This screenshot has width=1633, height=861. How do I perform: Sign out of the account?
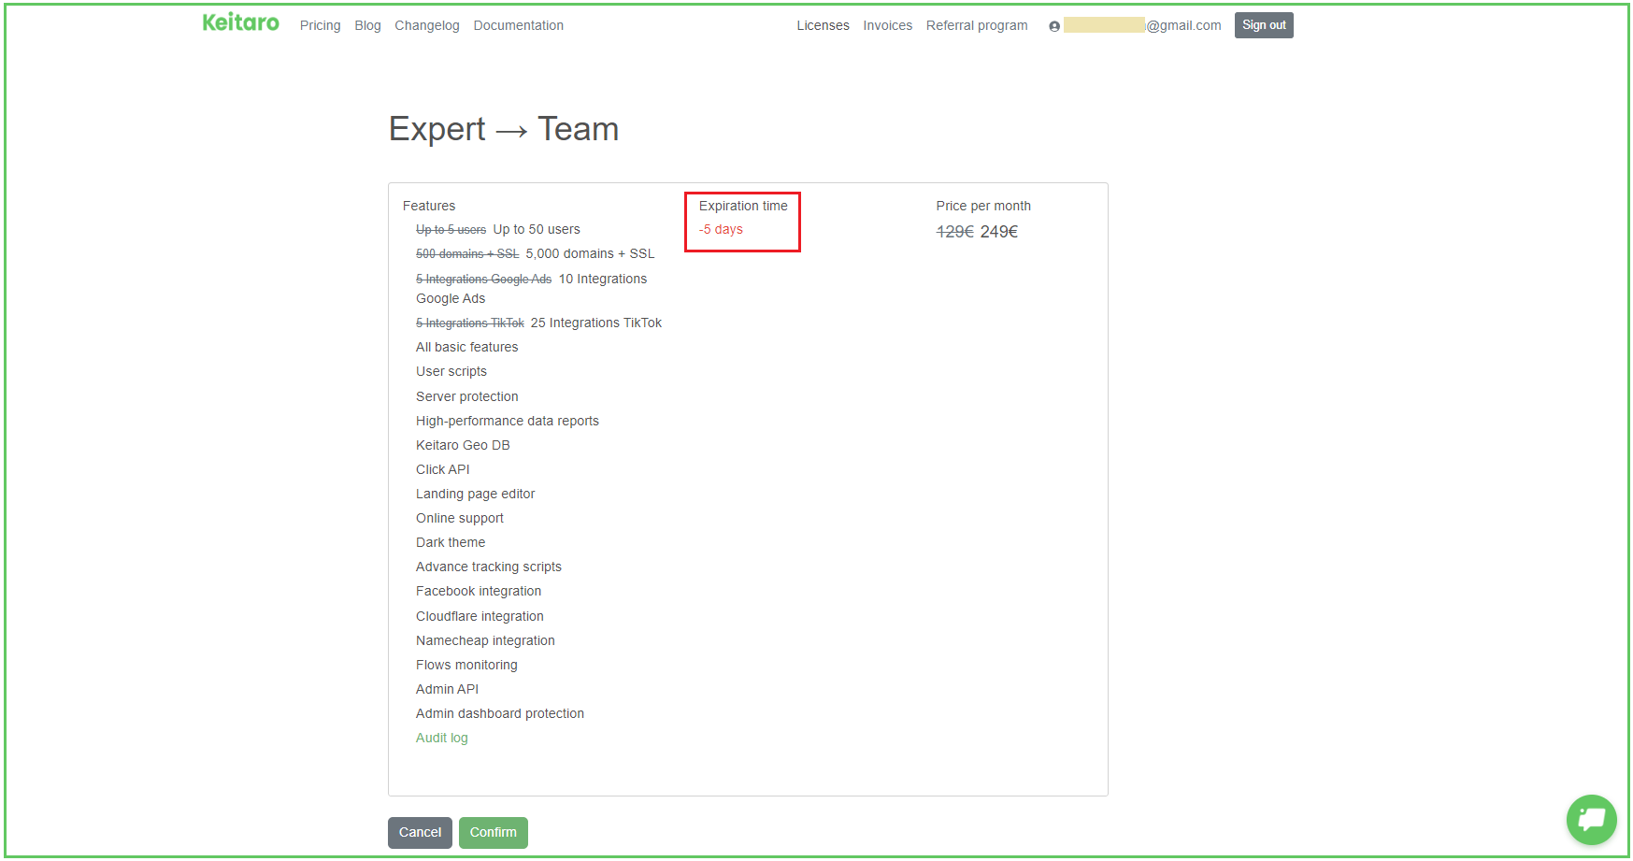[x=1264, y=25]
